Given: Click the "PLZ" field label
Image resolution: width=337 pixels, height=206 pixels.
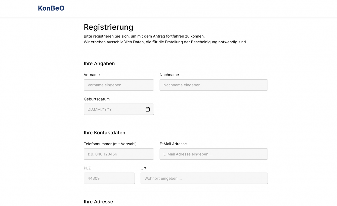Looking at the screenshot, I should [87, 168].
